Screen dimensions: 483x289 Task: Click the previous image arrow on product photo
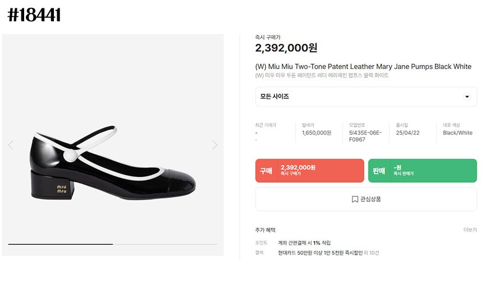pyautogui.click(x=11, y=145)
